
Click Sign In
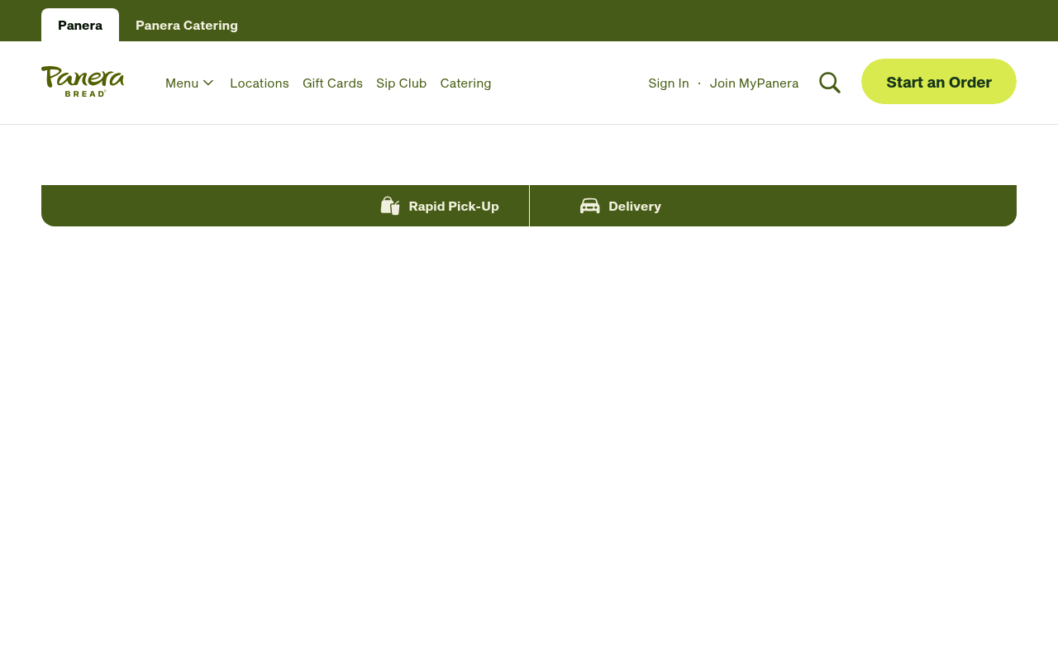[x=669, y=83]
